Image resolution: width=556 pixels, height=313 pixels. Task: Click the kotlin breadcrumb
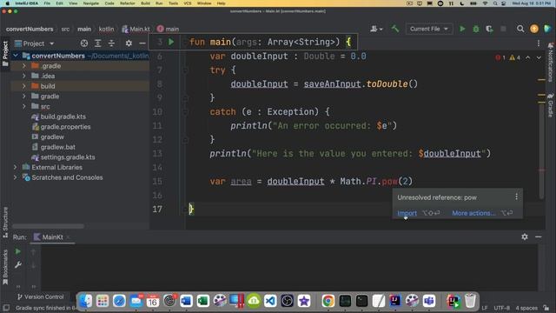coord(106,29)
